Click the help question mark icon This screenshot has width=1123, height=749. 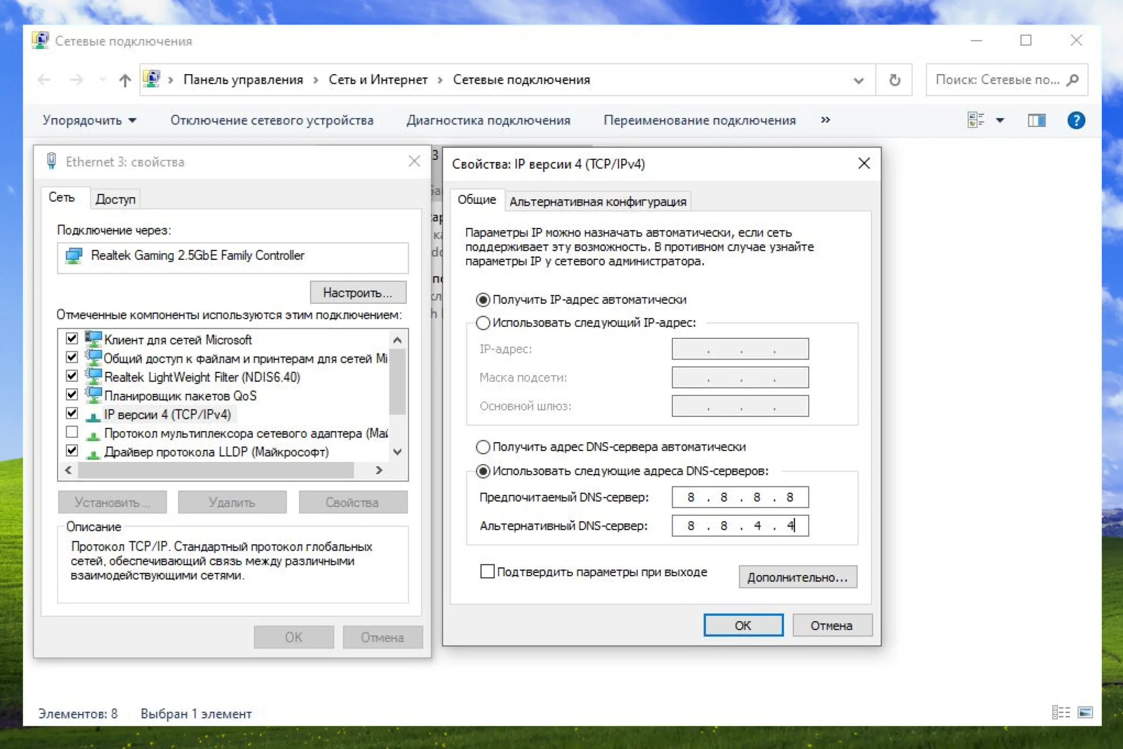coord(1076,120)
